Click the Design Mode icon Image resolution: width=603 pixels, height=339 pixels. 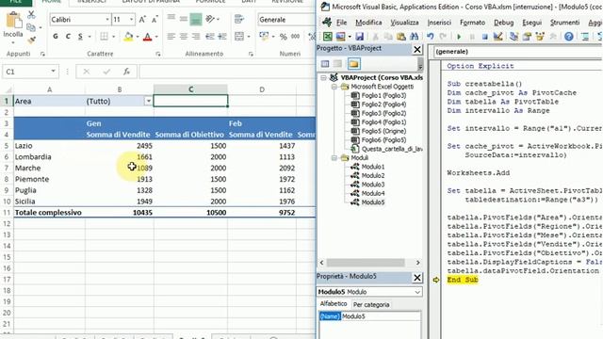coord(498,37)
